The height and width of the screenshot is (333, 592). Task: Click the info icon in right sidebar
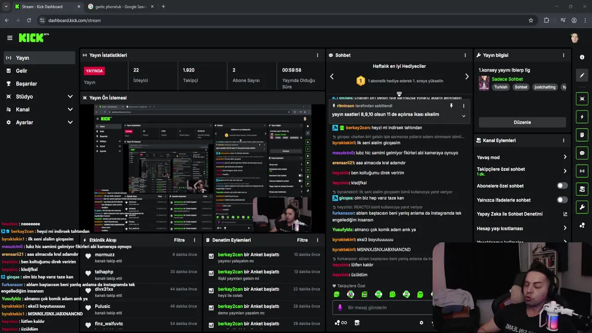click(x=582, y=57)
